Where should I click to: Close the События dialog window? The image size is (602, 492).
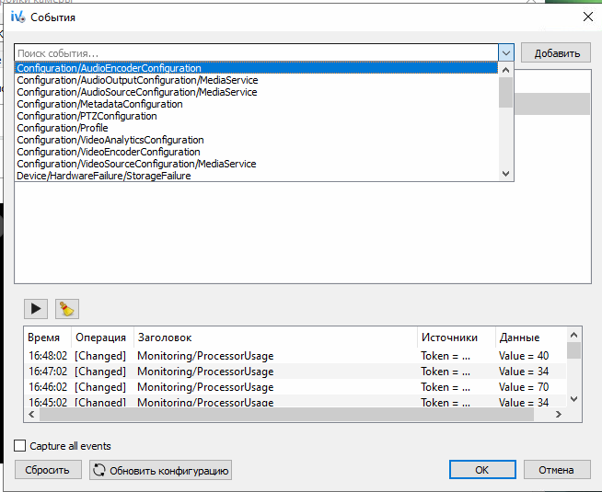pos(588,17)
